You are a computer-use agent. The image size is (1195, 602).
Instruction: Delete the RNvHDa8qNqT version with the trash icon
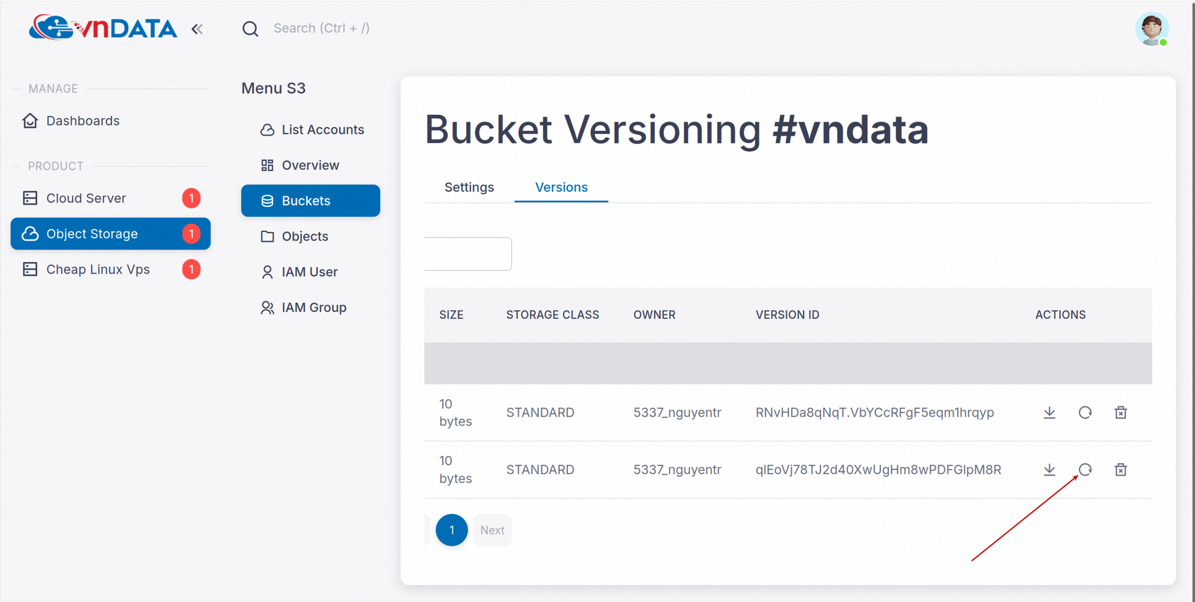[x=1120, y=412]
